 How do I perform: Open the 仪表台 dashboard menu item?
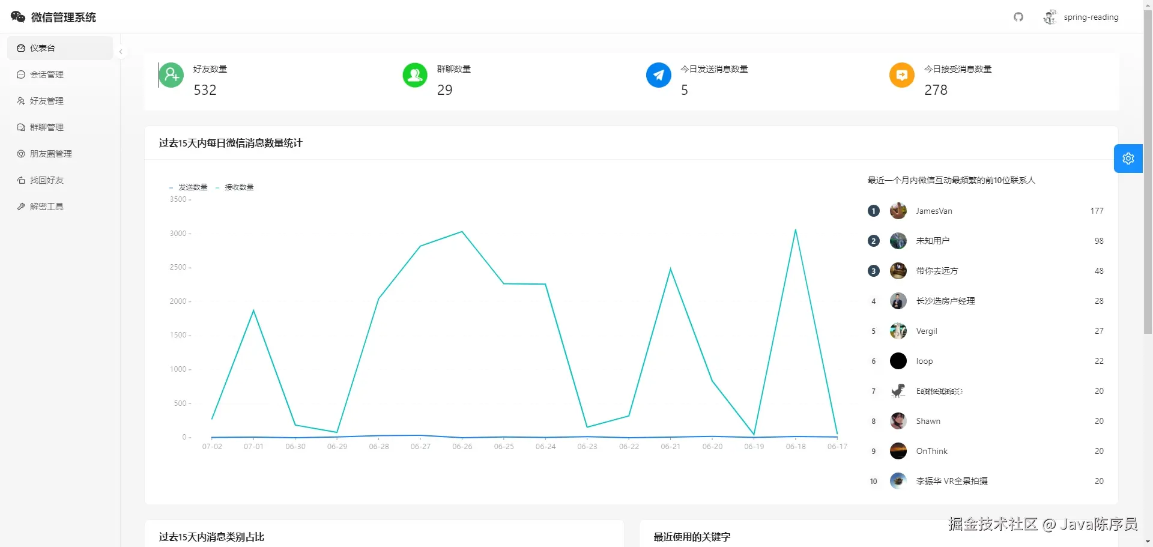click(60, 48)
